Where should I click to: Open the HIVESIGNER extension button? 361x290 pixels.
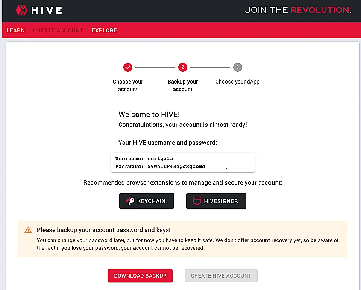(x=216, y=201)
